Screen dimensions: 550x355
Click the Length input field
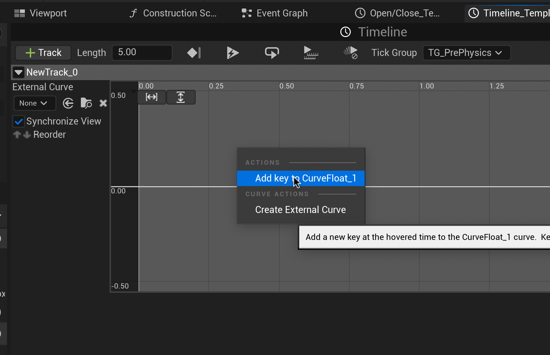[142, 53]
